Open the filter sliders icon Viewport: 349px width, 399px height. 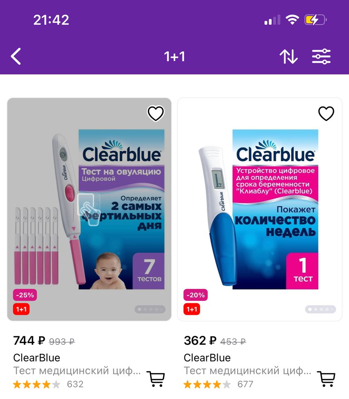tap(322, 57)
